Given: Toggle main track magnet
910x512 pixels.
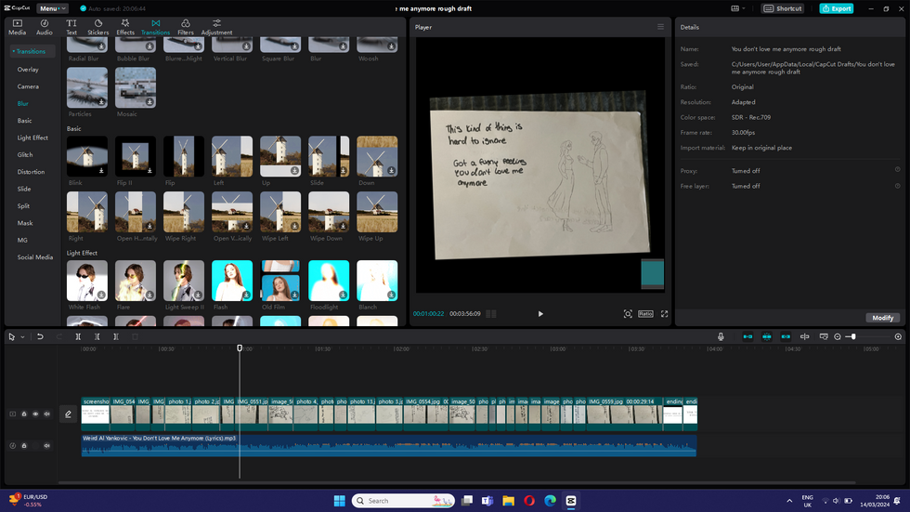Looking at the screenshot, I should click(x=747, y=336).
